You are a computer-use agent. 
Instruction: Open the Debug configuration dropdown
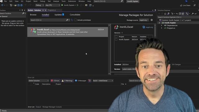[39, 5]
